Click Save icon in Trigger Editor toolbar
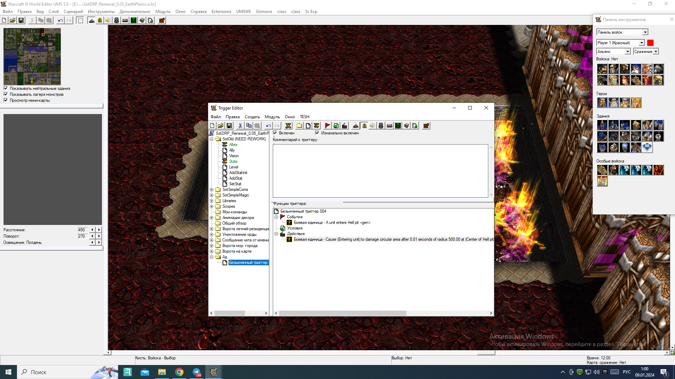Viewport: 675px width, 379px height. (x=229, y=126)
